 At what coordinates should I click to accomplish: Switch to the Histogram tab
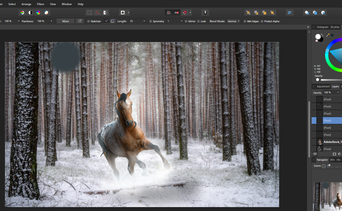pos(322,27)
